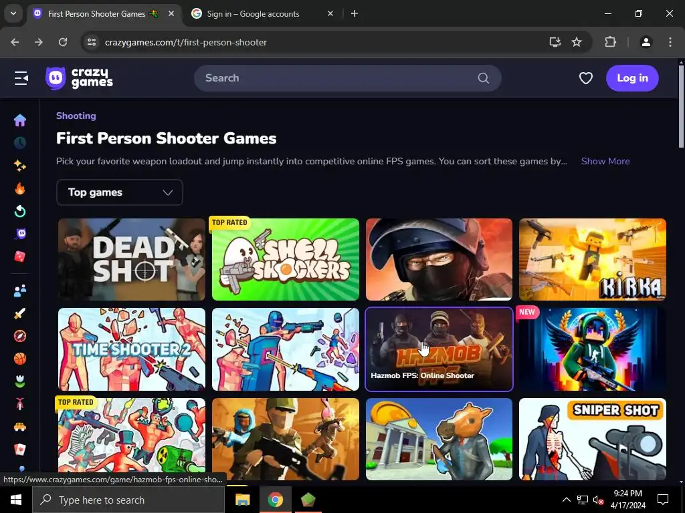Open Basketball category icon
685x513 pixels.
tap(19, 359)
